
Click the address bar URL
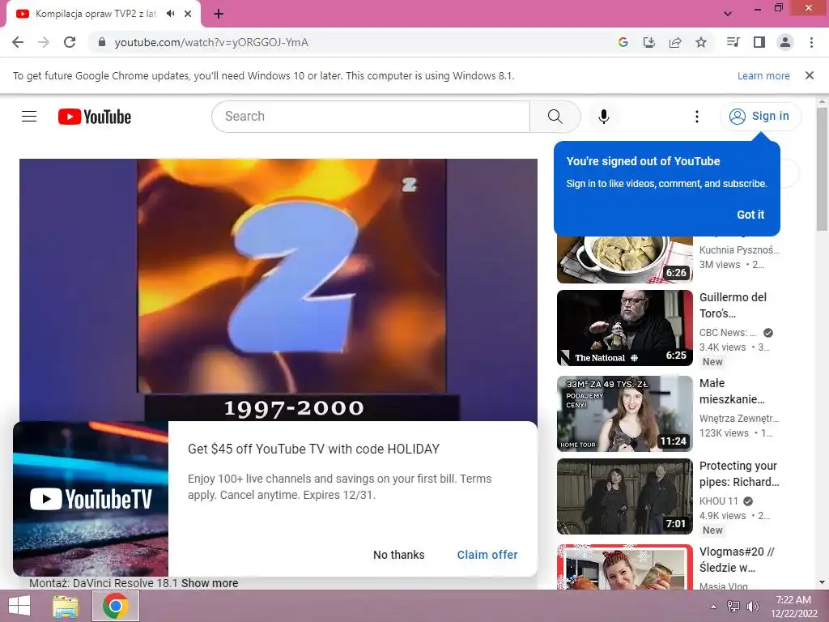pyautogui.click(x=211, y=42)
